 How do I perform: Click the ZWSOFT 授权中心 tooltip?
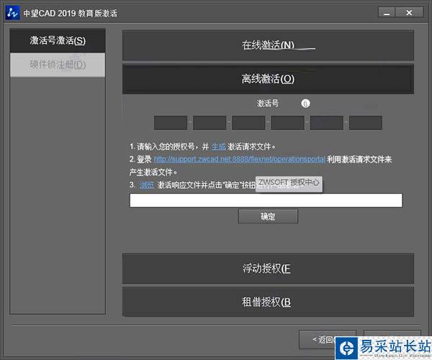[289, 183]
